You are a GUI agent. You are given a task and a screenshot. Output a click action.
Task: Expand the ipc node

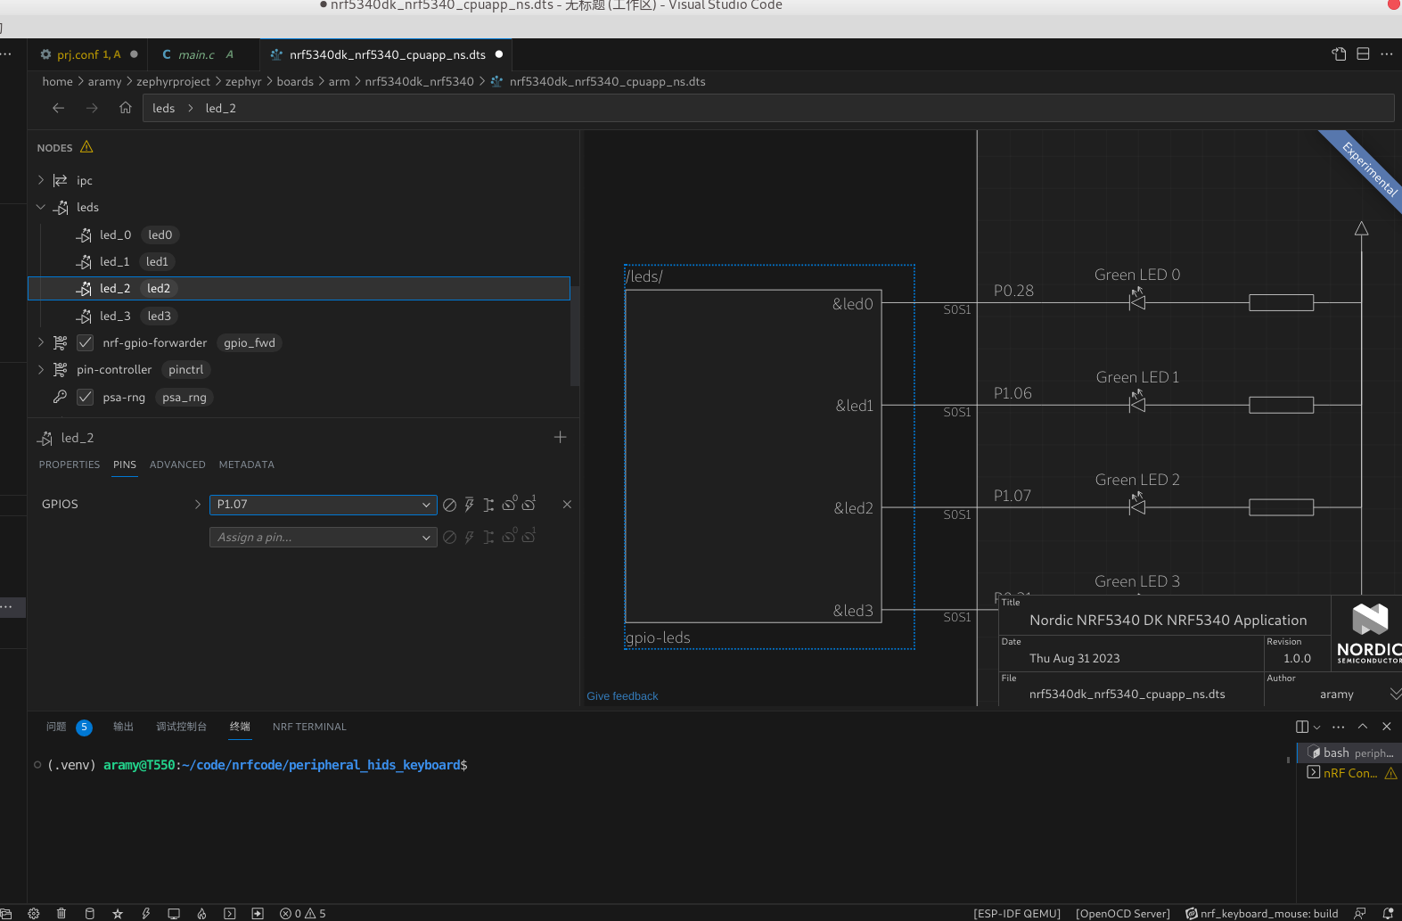41,180
